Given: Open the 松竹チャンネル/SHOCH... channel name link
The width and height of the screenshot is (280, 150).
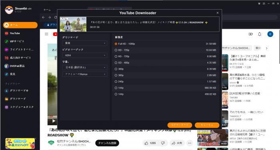Looking at the screenshot, I should [x=74, y=141].
